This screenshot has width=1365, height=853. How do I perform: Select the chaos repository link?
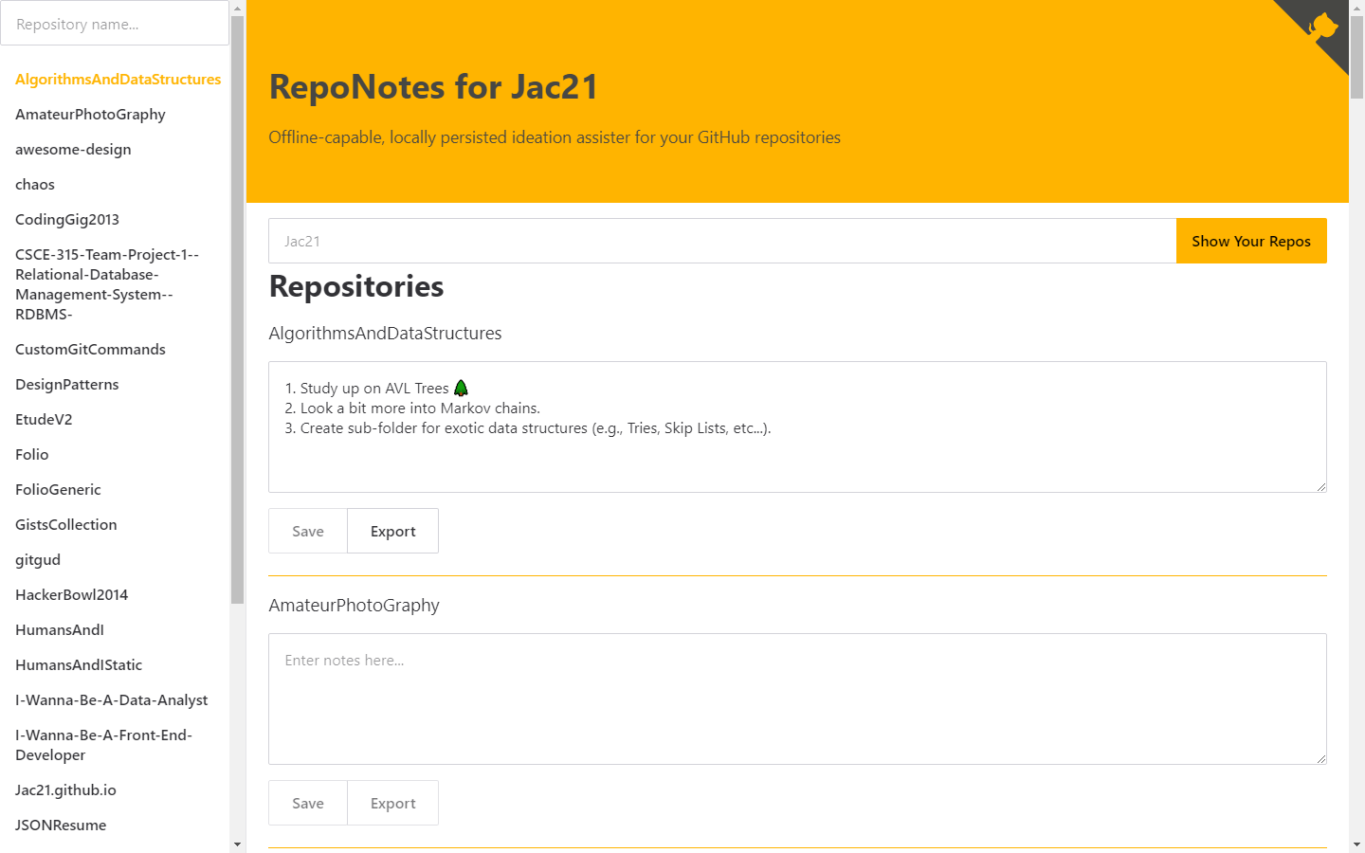click(35, 185)
